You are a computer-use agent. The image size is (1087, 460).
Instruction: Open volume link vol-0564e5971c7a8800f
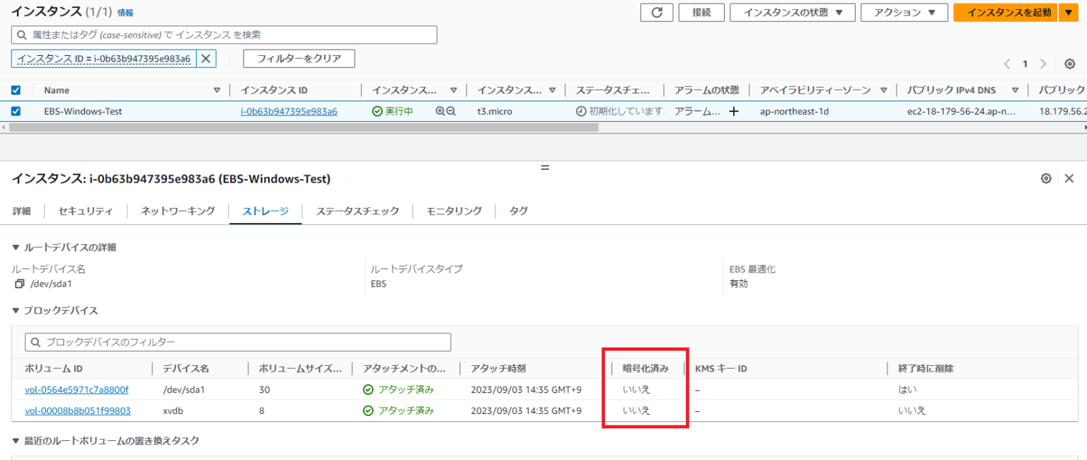coord(76,389)
